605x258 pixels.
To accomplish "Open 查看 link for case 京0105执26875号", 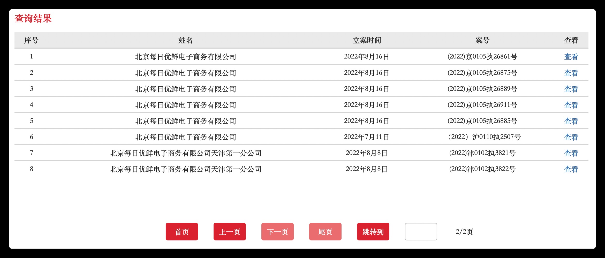I will (x=571, y=73).
